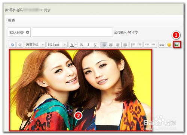
Task: Insert a hyperlink with the link icon
Action: pos(162,45)
